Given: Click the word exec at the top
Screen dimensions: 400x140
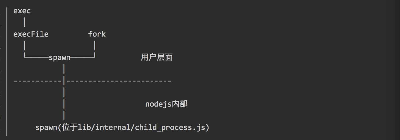Looking at the screenshot, I should coord(22,11).
